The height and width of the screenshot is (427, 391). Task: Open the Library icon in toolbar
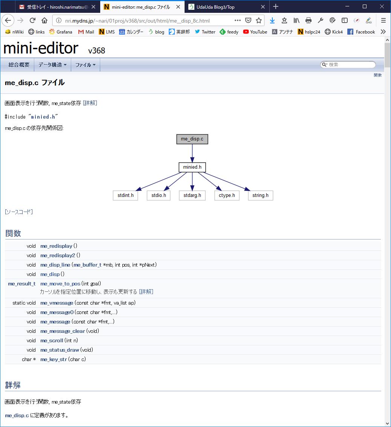pos(296,20)
